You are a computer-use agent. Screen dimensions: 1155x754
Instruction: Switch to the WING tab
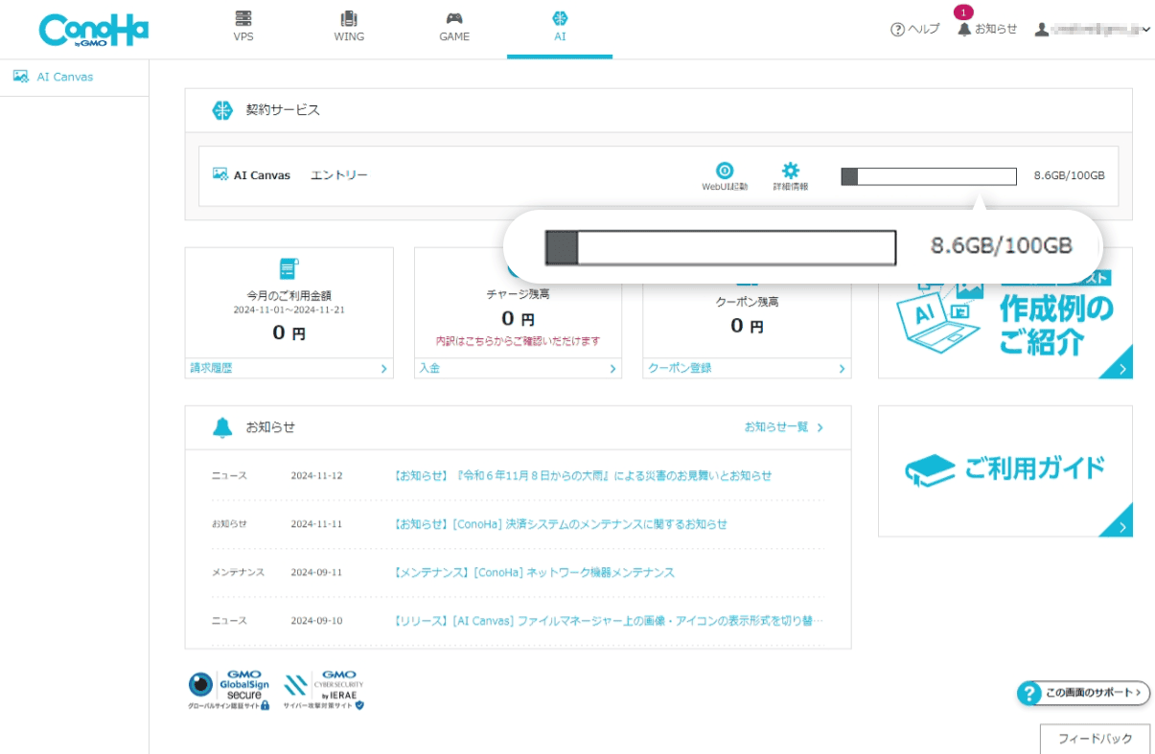[x=349, y=27]
